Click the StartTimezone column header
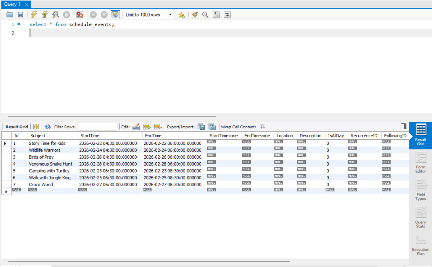The image size is (432, 267). point(224,135)
